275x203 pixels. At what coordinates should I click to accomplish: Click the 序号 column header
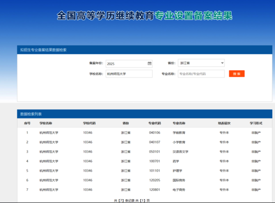tap(27, 123)
